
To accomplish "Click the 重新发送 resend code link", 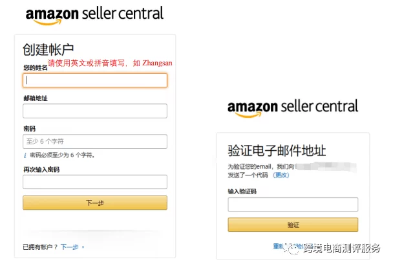I will (279, 246).
